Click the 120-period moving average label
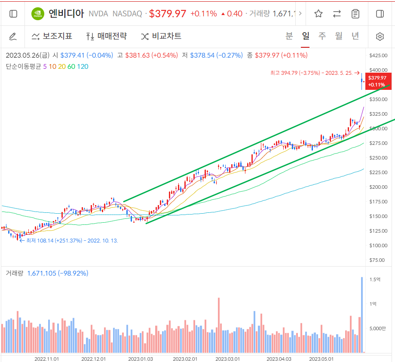The width and height of the screenshot is (395, 362). [x=83, y=67]
